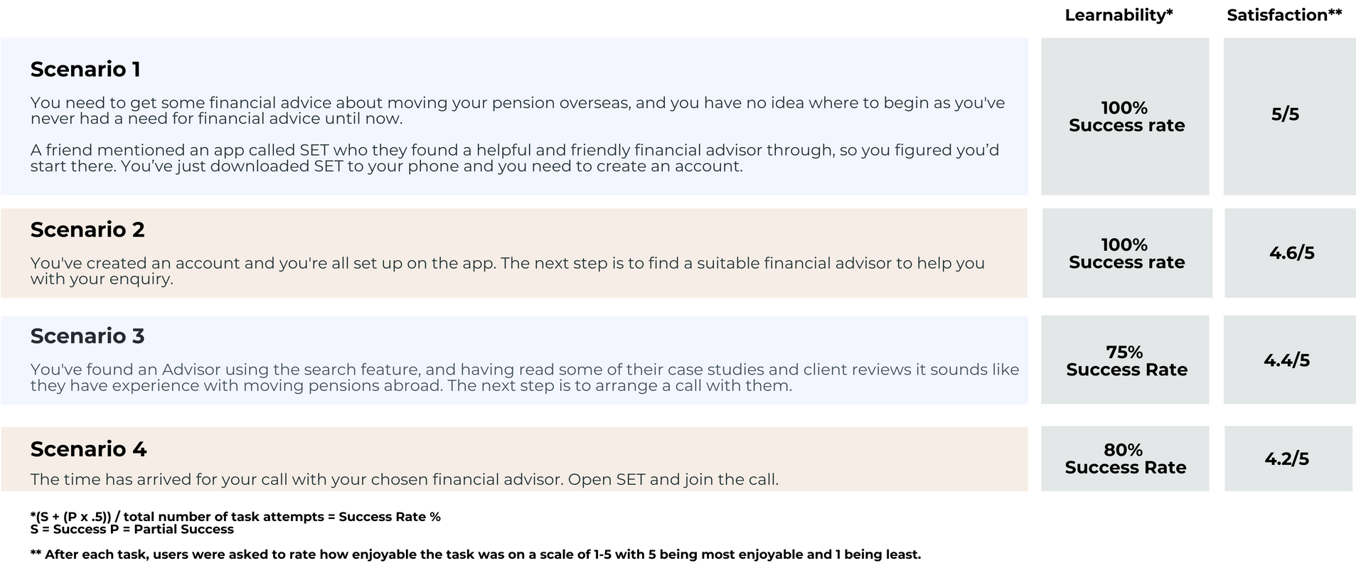Click the paragraph about a friend mentioning SET
Viewport: 1361px width, 568px height.
click(x=514, y=158)
